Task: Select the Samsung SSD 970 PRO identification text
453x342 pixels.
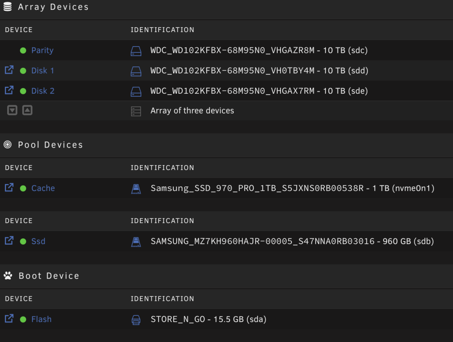Action: 292,188
